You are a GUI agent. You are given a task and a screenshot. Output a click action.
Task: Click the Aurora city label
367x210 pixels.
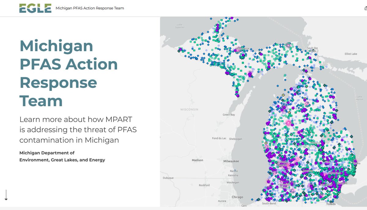click(222, 201)
